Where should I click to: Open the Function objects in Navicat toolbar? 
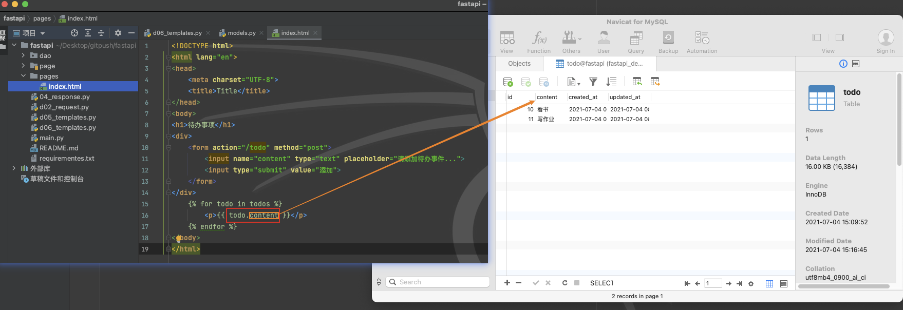pyautogui.click(x=539, y=38)
